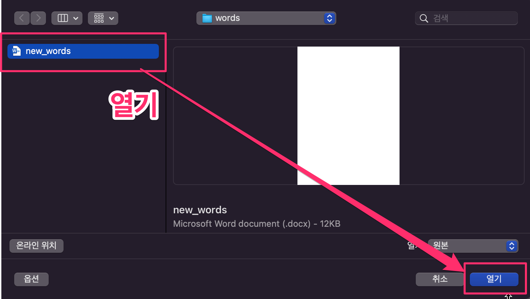The width and height of the screenshot is (530, 299).
Task: Open the words folder location popup
Action: click(266, 18)
